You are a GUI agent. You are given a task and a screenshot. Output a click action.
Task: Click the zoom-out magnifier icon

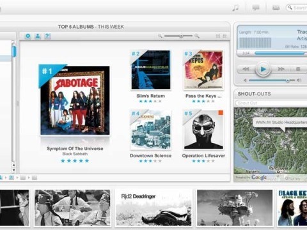click(160, 36)
